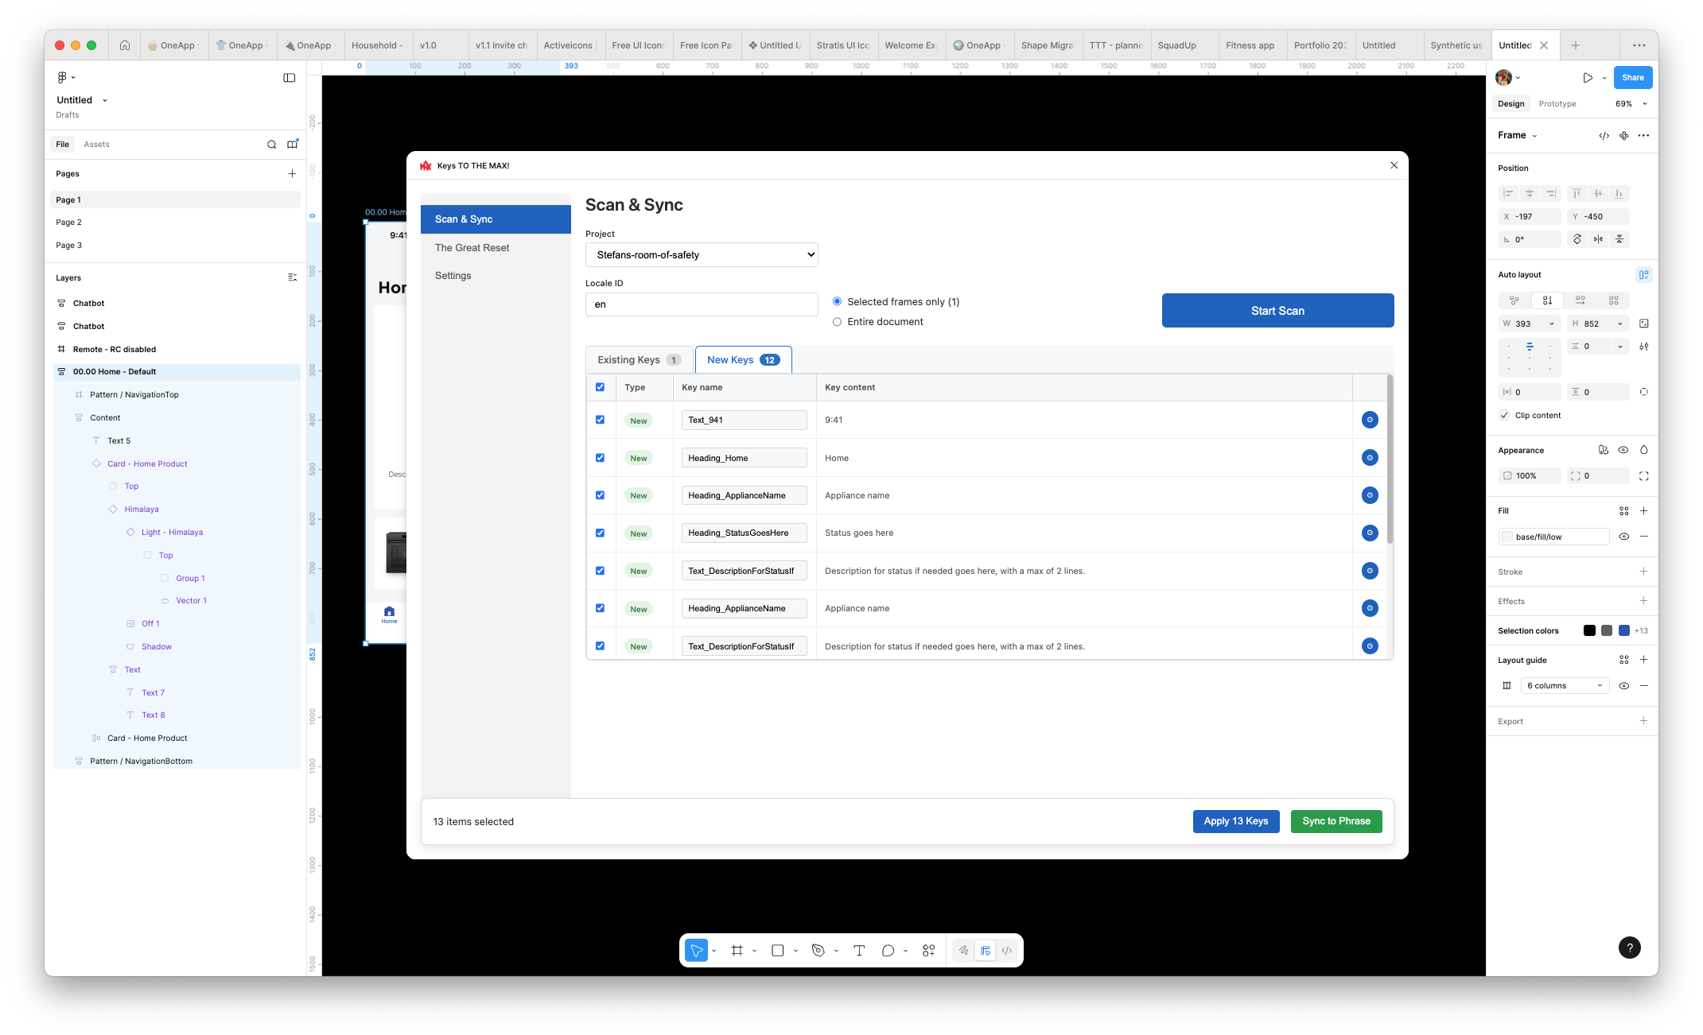This screenshot has width=1703, height=1035.
Task: Add a new page with plus icon
Action: tap(292, 173)
